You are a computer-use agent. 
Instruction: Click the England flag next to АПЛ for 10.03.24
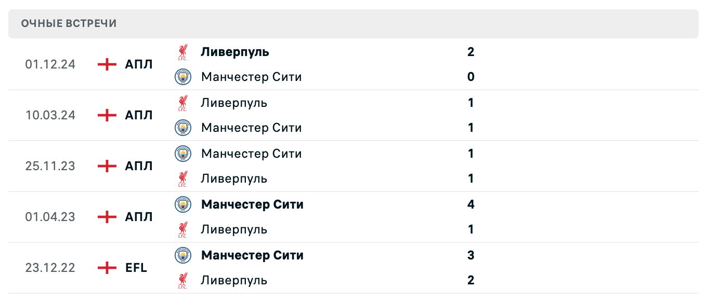(106, 115)
